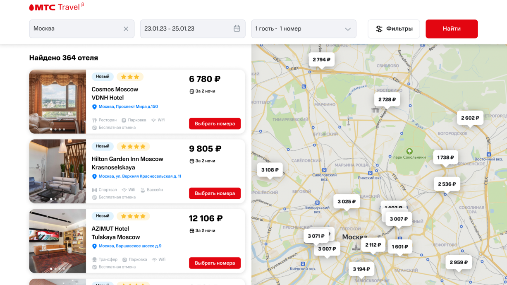Screen dimensions: 507x285
Task: Select the 3 071 ₽ map price marker
Action: point(316,236)
